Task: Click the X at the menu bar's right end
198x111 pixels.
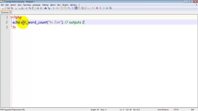Action: coord(196,5)
